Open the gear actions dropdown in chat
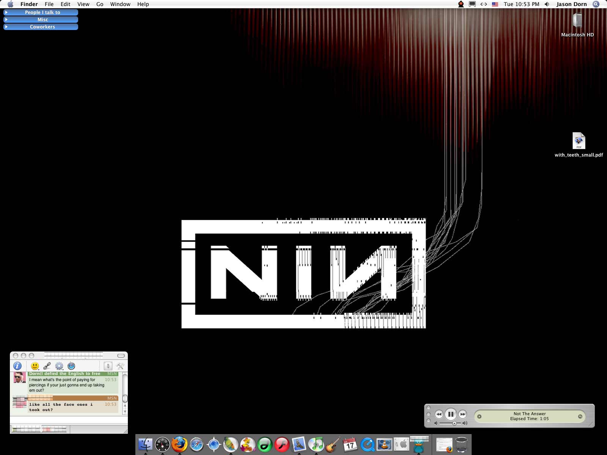This screenshot has height=455, width=607. pos(59,366)
